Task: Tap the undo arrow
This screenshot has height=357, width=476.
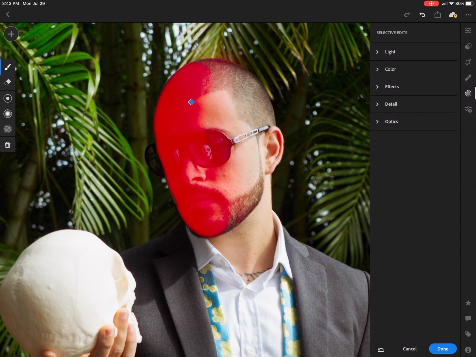Action: coord(422,15)
